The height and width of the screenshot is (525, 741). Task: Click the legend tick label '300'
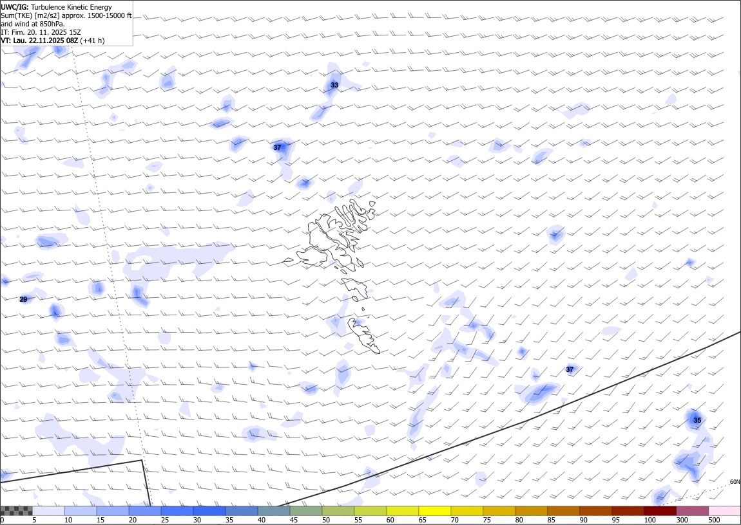[x=682, y=520]
